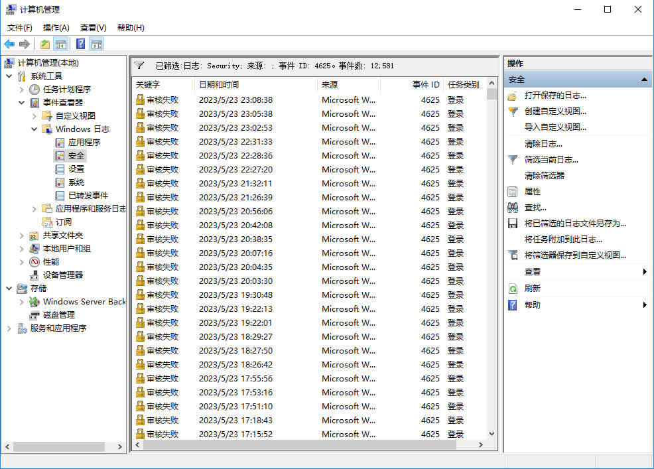Click the 属性 properties icon in Actions pane
Screen dimensions: 654x469
pyautogui.click(x=513, y=192)
